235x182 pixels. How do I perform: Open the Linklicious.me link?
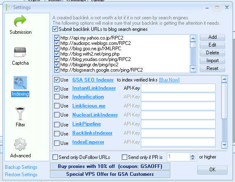(89, 106)
